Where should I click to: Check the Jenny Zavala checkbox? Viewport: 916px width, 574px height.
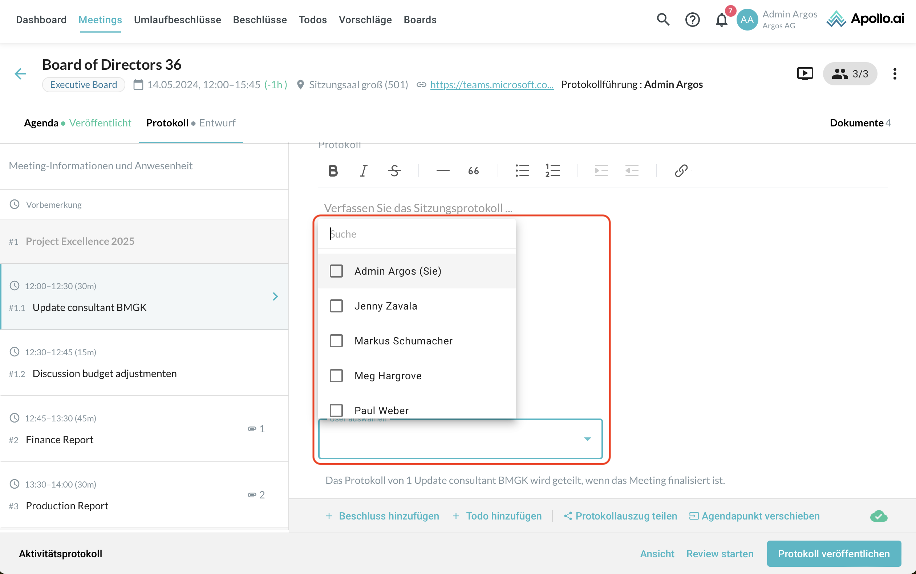click(x=336, y=306)
